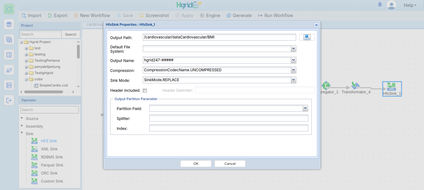This screenshot has width=424, height=190.
Task: Click the Output Path input field
Action: click(x=219, y=37)
